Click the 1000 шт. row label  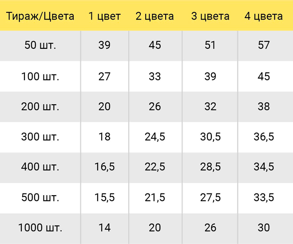coord(40,228)
